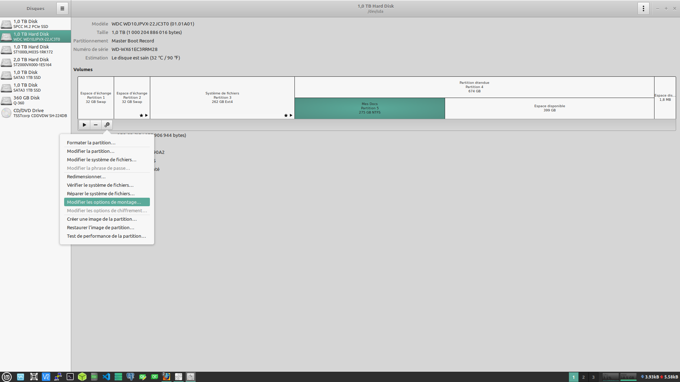Image resolution: width=680 pixels, height=382 pixels.
Task: Select the 262 GB Ext4 Partition 3
Action: 222,98
